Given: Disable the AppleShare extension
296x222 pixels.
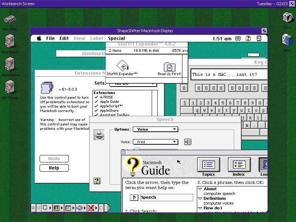Looking at the screenshot, I should (96, 111).
